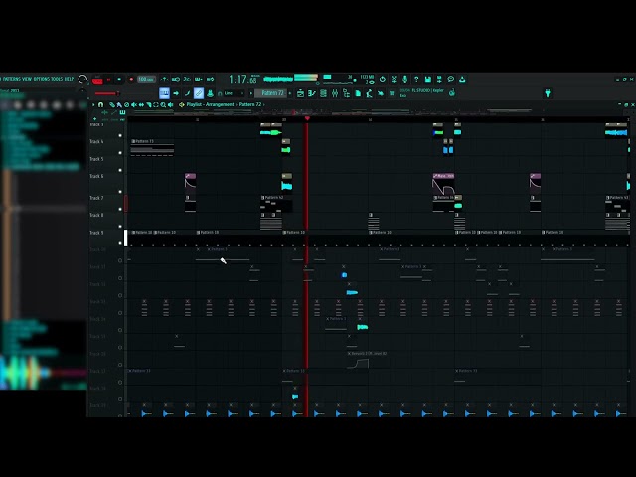Toggle the blend recording overdub icon

(x=199, y=79)
